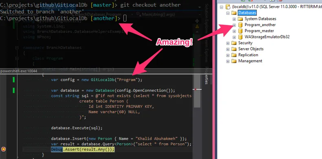Expand the System Databases folder
The image size is (322, 159).
pos(234,19)
